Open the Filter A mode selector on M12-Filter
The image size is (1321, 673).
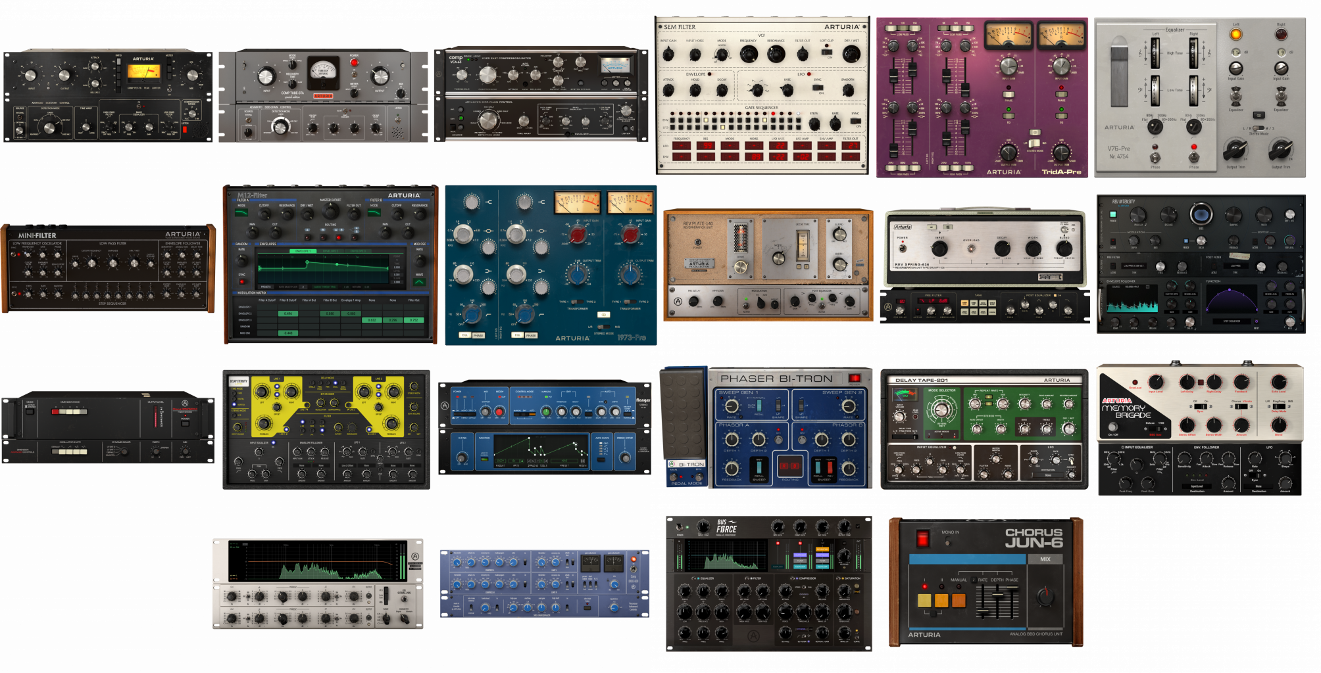[x=242, y=212]
